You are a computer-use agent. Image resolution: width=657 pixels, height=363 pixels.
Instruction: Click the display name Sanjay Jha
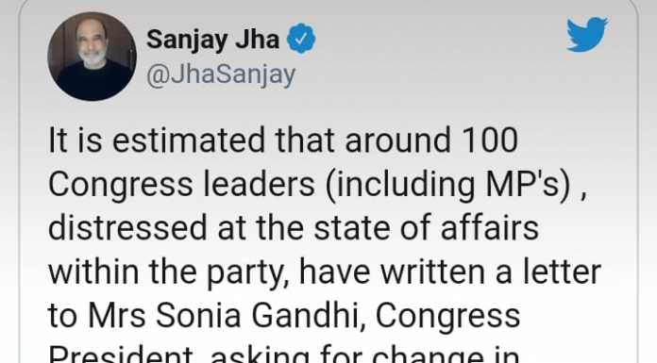coord(212,40)
